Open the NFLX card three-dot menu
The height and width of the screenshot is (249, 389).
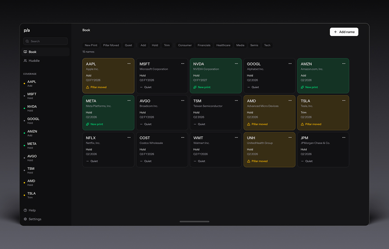point(129,137)
